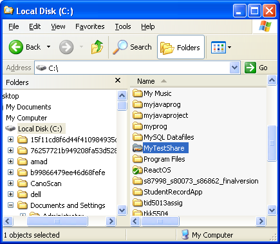Screen dimensions: 280x244
Task: Click the green Back arrow button
Action: tap(16, 47)
